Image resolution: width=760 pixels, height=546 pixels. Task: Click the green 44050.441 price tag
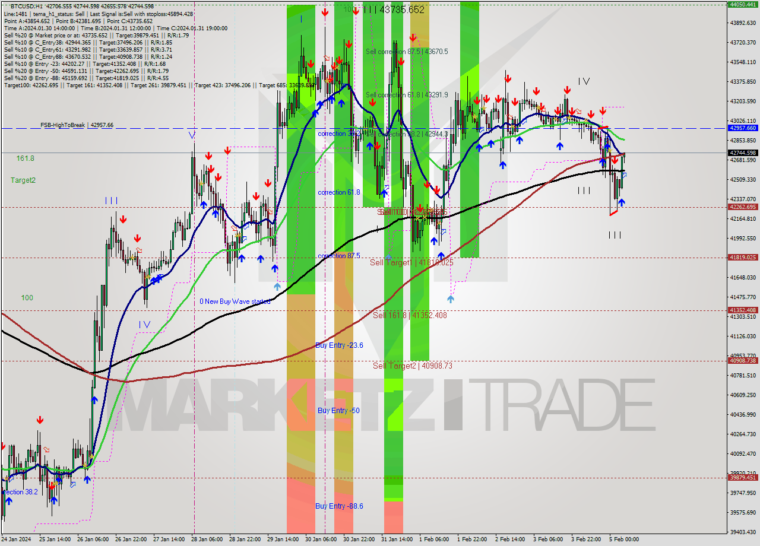tap(743, 4)
